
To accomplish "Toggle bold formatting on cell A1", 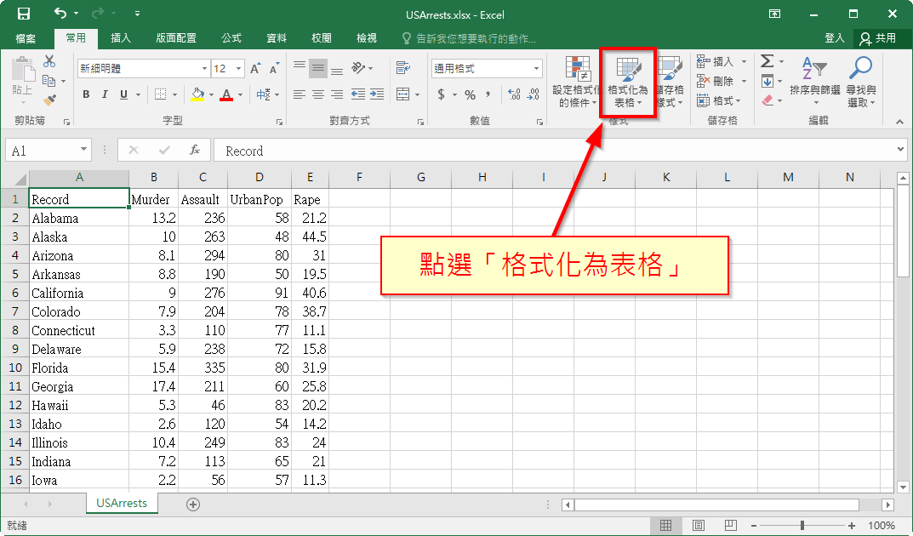I will point(85,94).
